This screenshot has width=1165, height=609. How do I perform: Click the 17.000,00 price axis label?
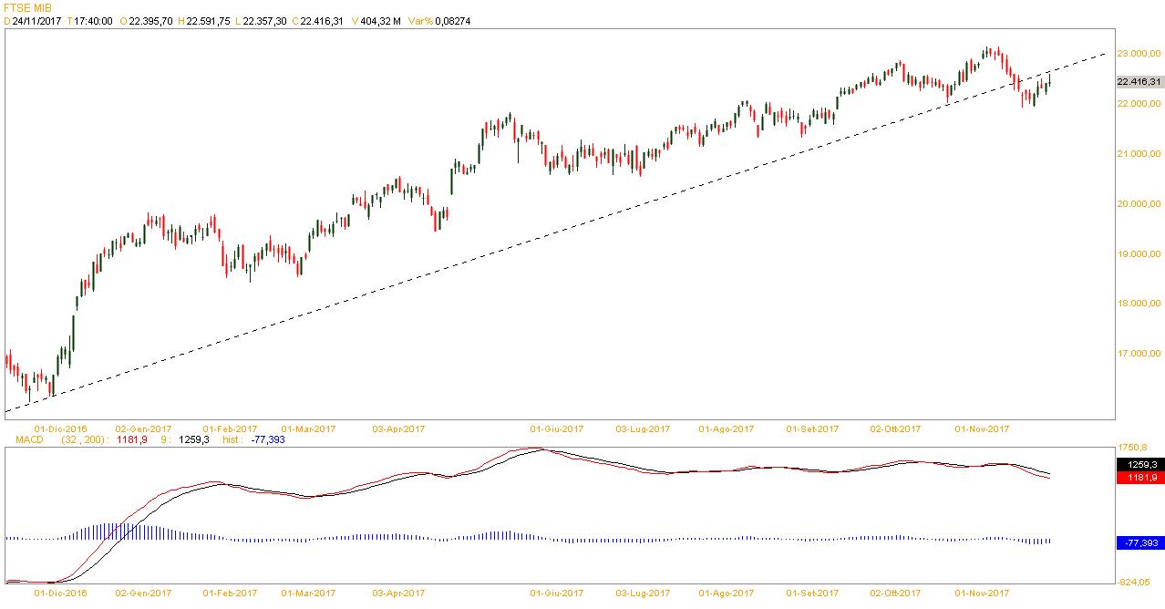coord(1138,354)
